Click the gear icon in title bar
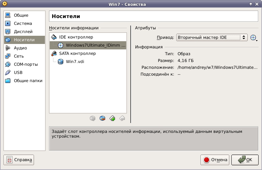Screen dimensions: 262x170 [5, 4]
